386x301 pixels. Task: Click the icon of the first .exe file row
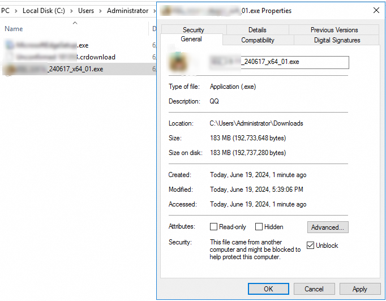[10, 45]
